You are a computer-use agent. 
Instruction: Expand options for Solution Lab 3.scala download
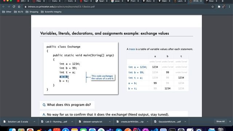click(x=34, y=122)
